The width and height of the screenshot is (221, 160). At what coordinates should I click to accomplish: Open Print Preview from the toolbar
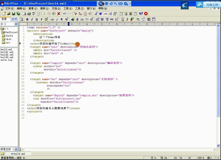(24, 14)
